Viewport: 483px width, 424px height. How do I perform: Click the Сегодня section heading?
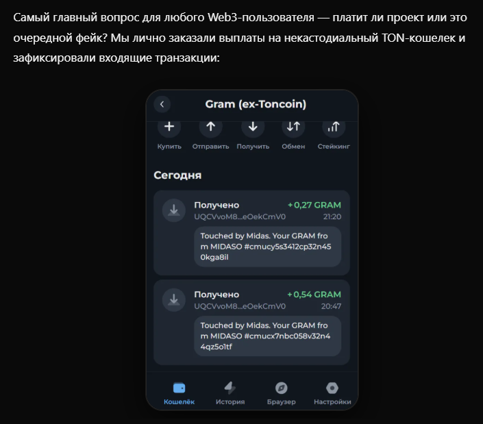(x=177, y=175)
